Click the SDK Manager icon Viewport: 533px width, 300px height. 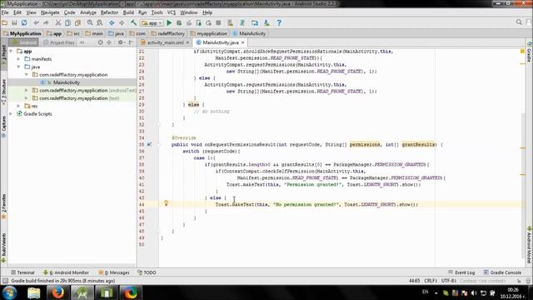(x=266, y=23)
